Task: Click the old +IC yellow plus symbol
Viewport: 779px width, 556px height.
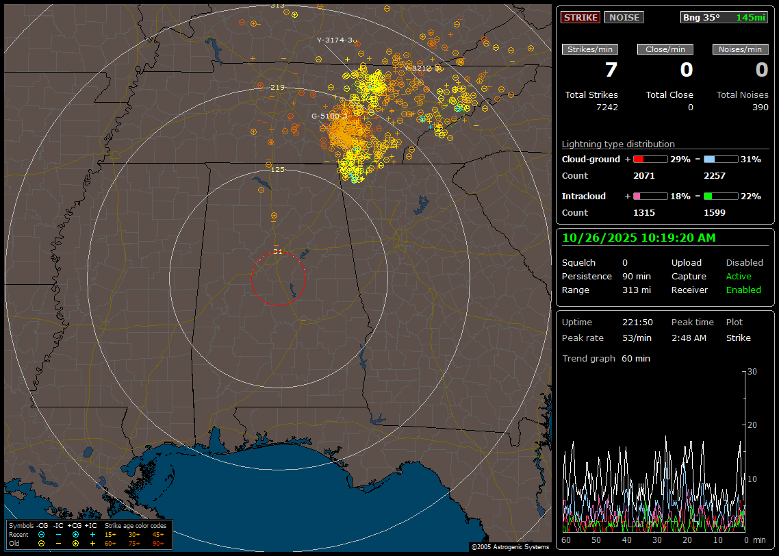Action: 92,543
